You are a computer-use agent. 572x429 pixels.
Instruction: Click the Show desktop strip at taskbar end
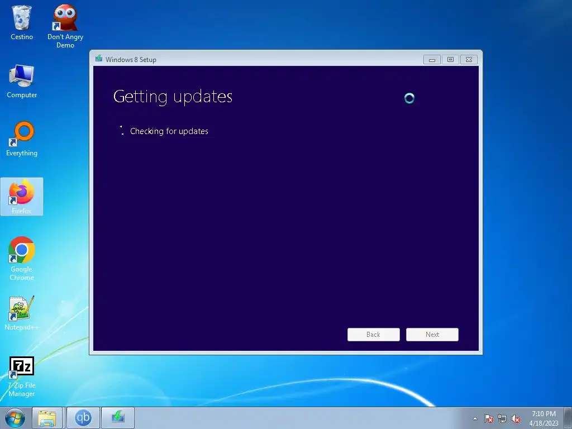(568, 418)
